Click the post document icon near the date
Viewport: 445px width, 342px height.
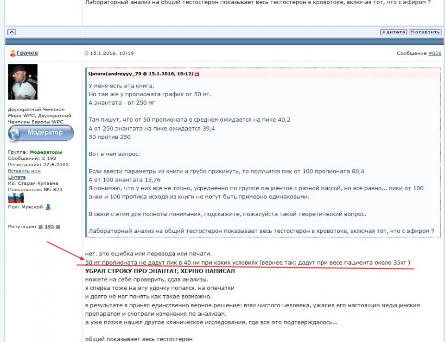(x=86, y=53)
